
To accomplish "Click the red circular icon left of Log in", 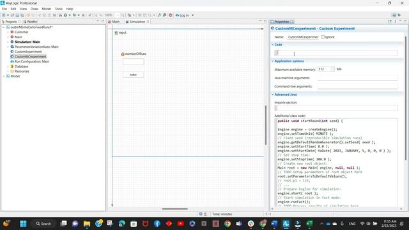I will 171,15.
